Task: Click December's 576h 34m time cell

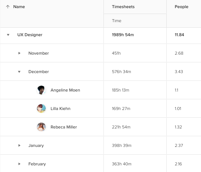Action: tap(122, 72)
